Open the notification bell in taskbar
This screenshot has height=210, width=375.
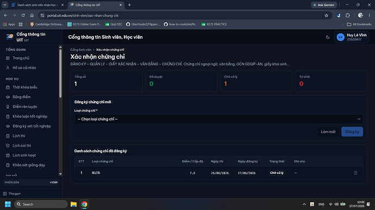coord(368,204)
